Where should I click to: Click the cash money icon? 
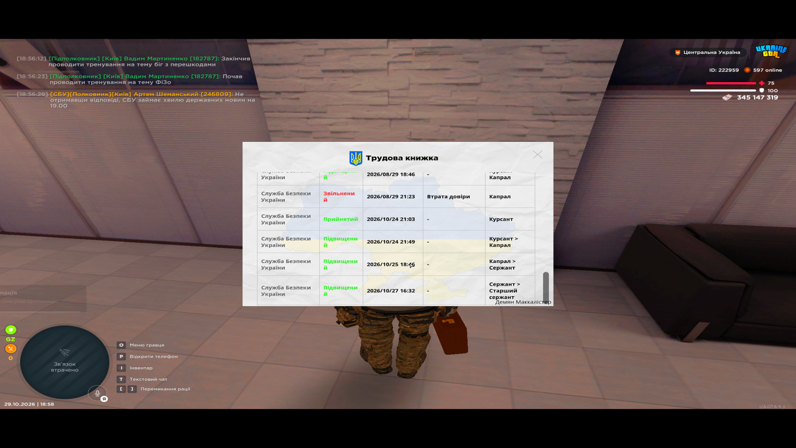[727, 98]
